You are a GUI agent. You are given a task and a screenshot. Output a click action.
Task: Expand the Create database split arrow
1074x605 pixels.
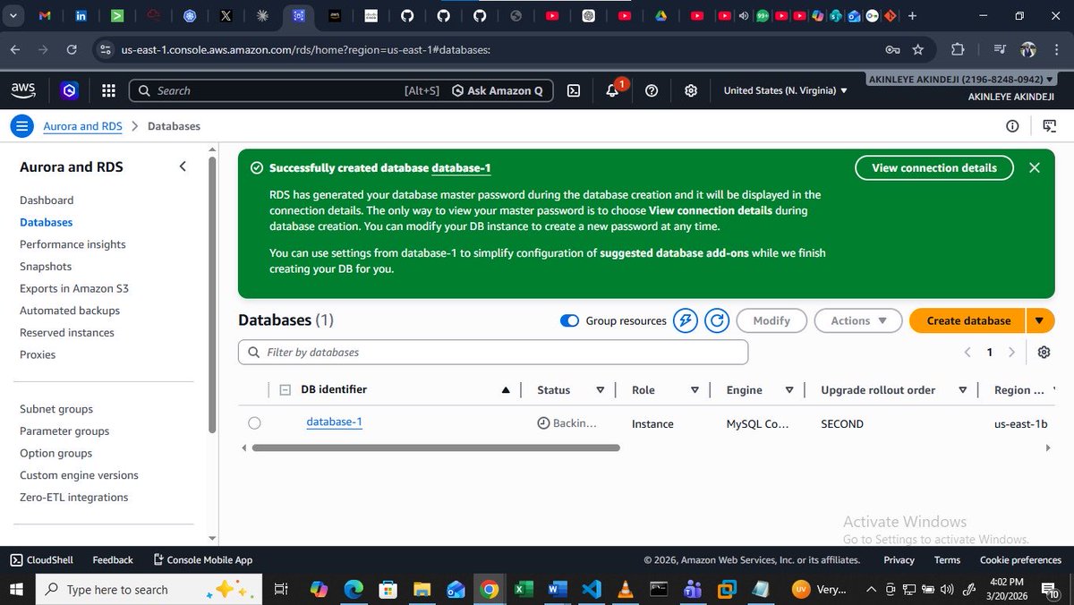(1040, 320)
